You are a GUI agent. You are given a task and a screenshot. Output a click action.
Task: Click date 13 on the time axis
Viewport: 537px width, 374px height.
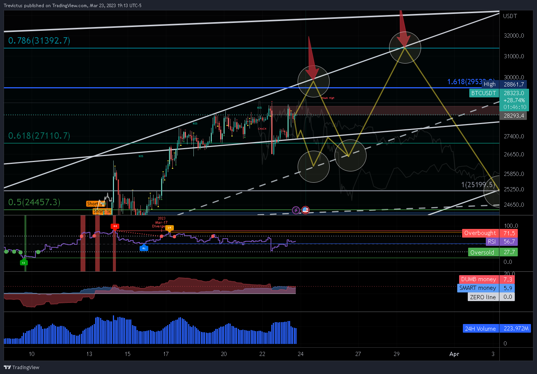pos(89,354)
